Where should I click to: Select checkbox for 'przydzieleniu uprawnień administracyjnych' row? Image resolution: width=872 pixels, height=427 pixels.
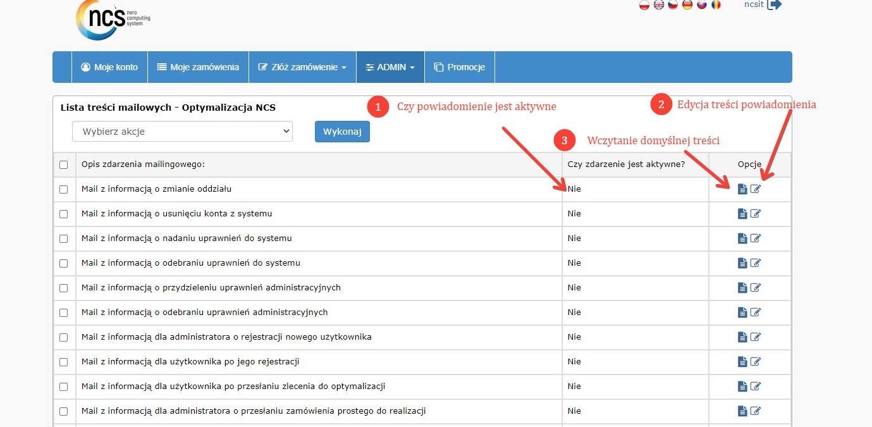click(63, 288)
